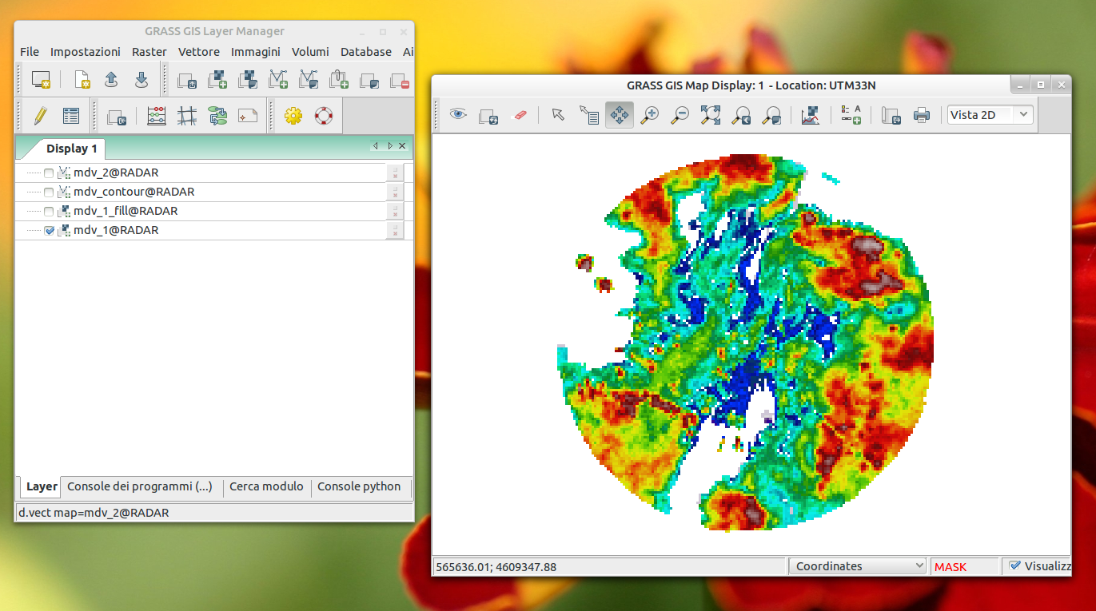The height and width of the screenshot is (611, 1096).
Task: Add a vector map layer
Action: (x=278, y=80)
